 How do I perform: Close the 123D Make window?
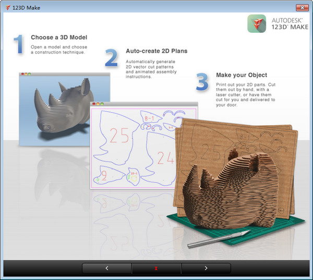[x=301, y=8]
